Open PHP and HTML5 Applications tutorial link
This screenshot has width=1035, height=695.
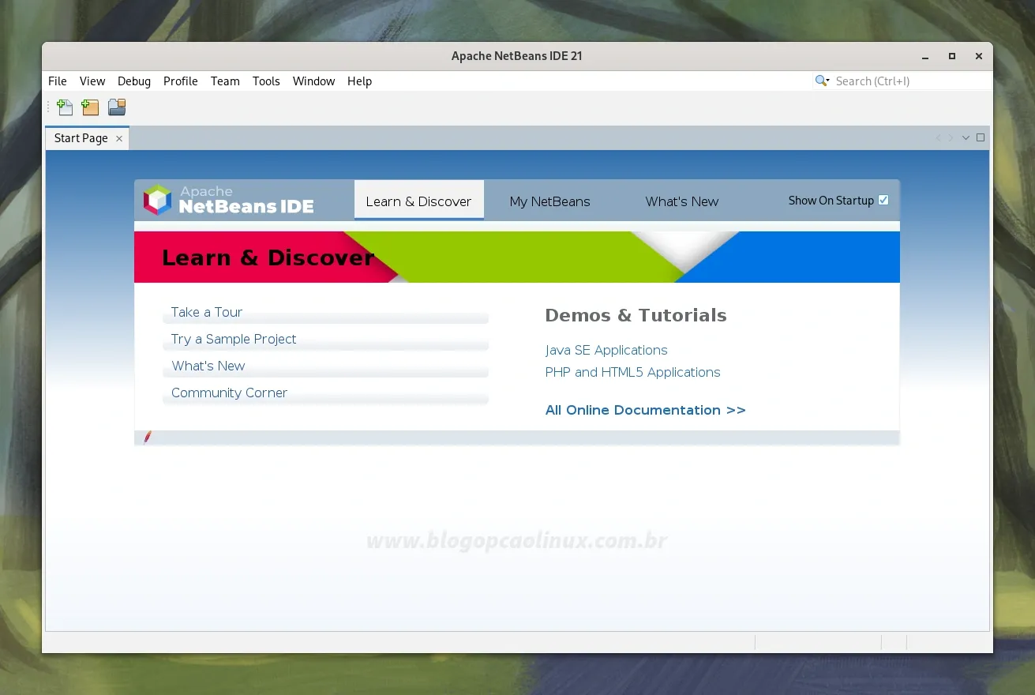[633, 372]
